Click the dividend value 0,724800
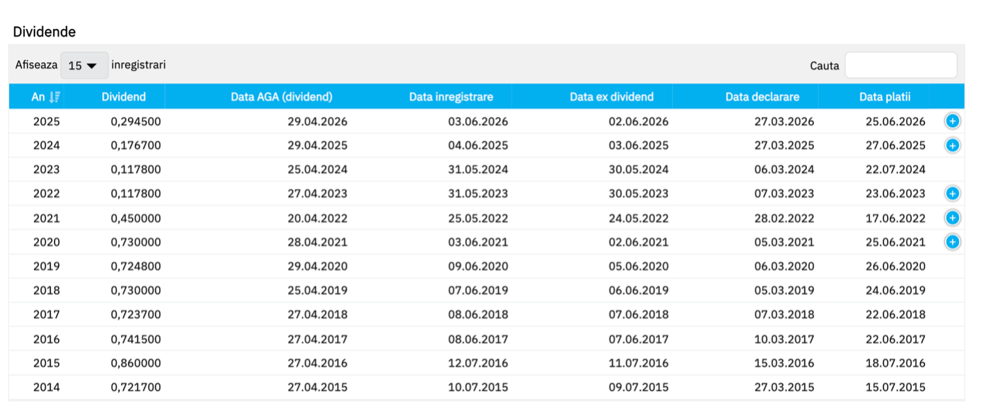This screenshot has height=403, width=988. pyautogui.click(x=135, y=266)
